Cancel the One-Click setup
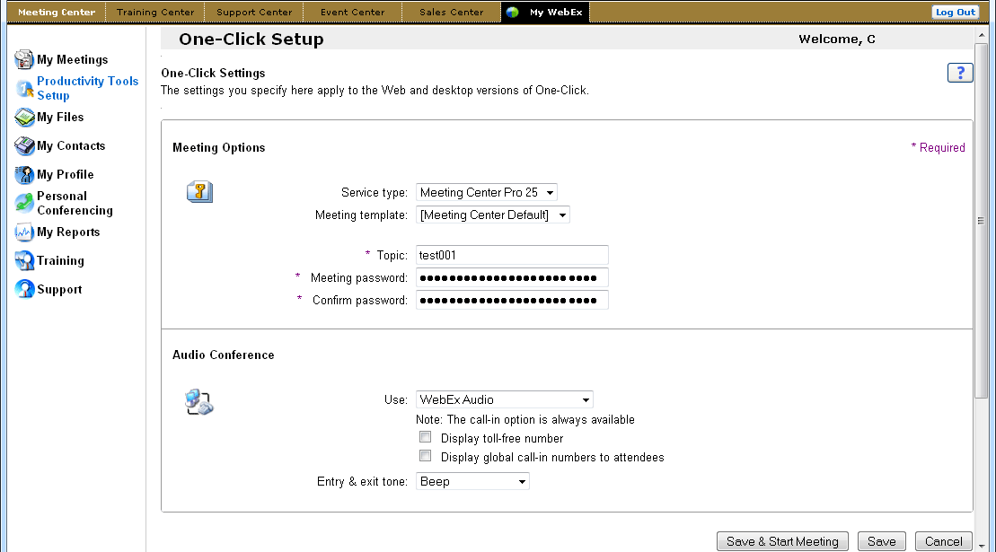The image size is (996, 552). click(x=944, y=542)
